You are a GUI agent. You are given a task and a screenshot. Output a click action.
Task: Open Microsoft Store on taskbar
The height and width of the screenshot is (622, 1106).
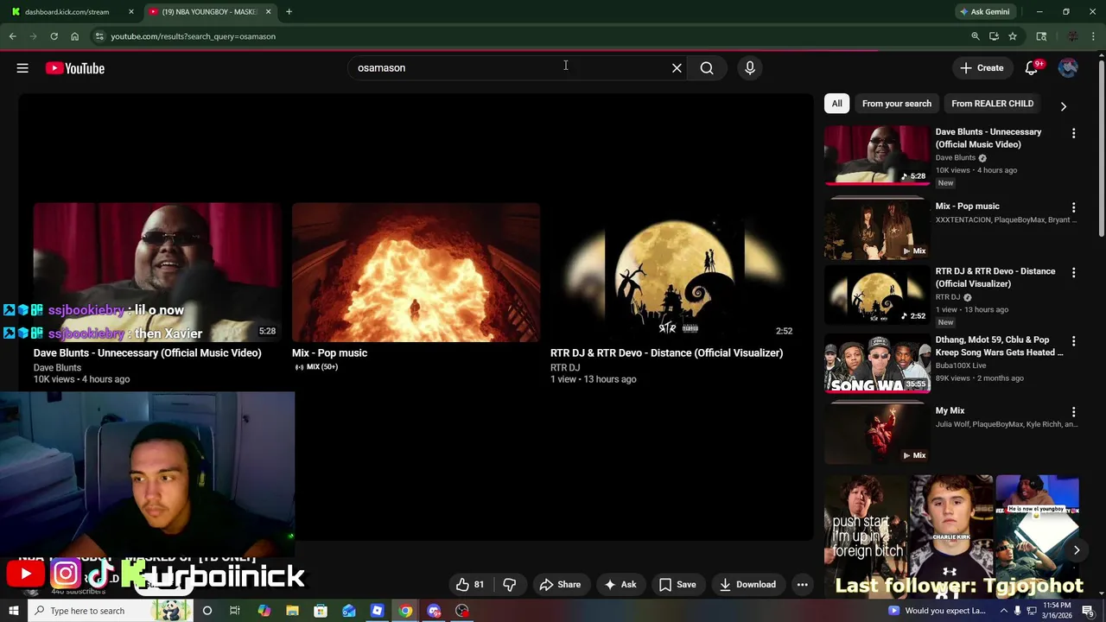click(x=321, y=611)
